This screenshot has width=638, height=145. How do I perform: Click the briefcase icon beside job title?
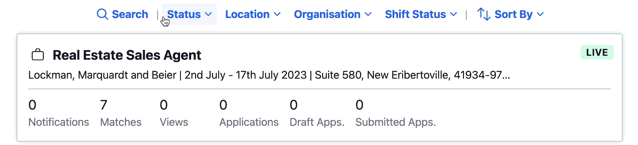tap(38, 55)
